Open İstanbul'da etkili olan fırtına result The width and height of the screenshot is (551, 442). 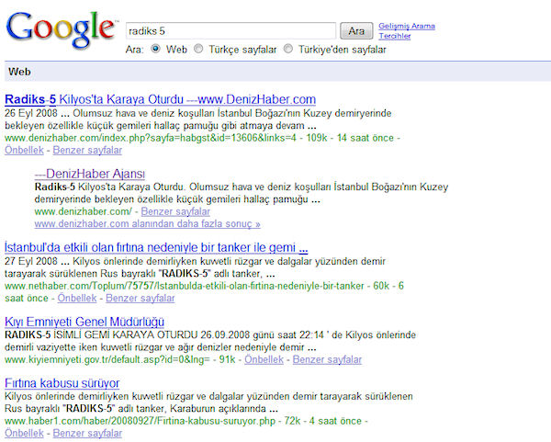156,248
